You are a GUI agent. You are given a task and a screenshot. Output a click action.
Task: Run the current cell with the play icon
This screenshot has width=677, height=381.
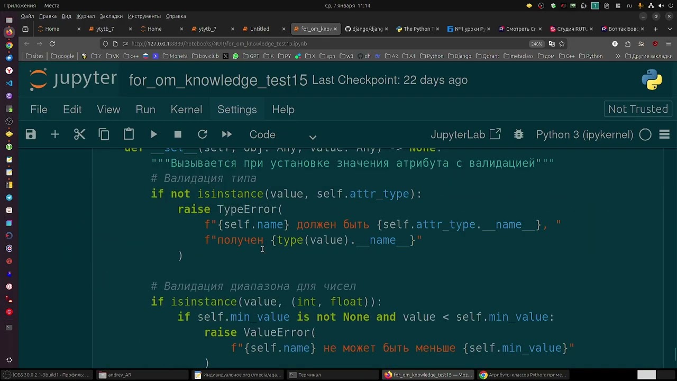[153, 134]
